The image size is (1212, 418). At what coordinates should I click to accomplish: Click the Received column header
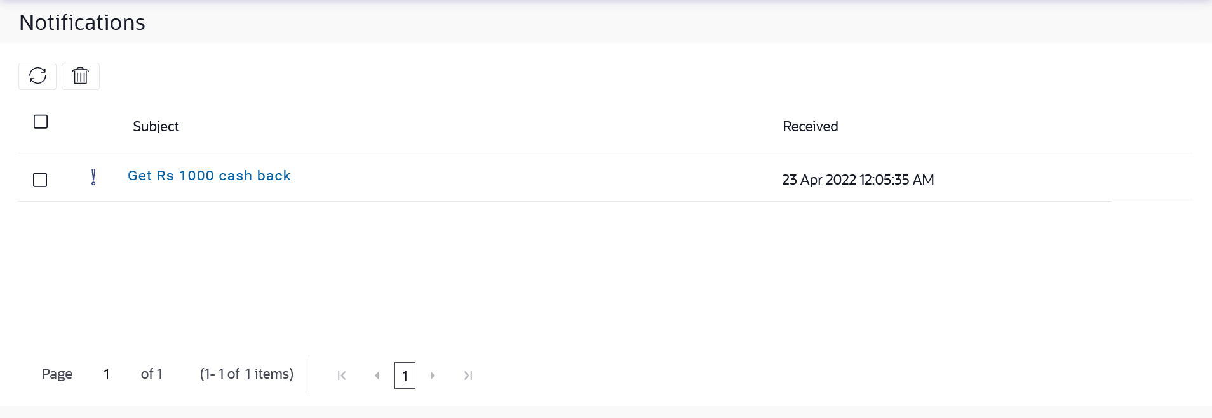coord(810,127)
